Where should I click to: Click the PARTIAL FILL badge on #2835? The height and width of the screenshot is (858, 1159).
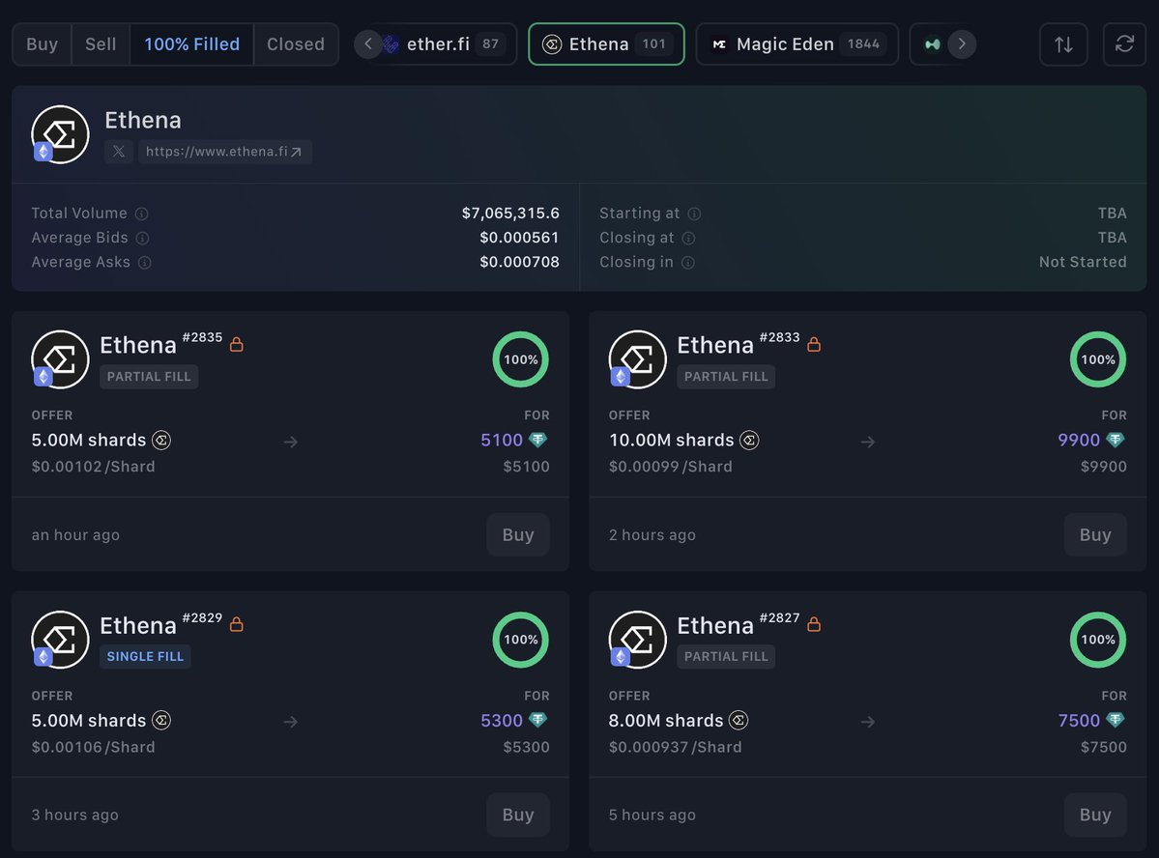tap(149, 376)
